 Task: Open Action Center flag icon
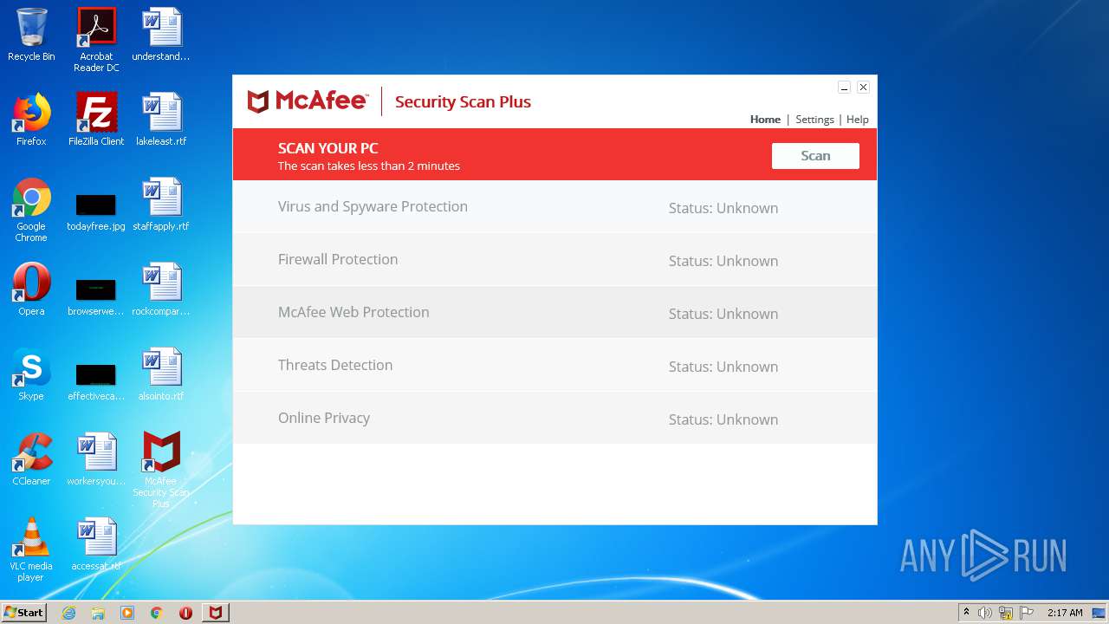[1027, 613]
